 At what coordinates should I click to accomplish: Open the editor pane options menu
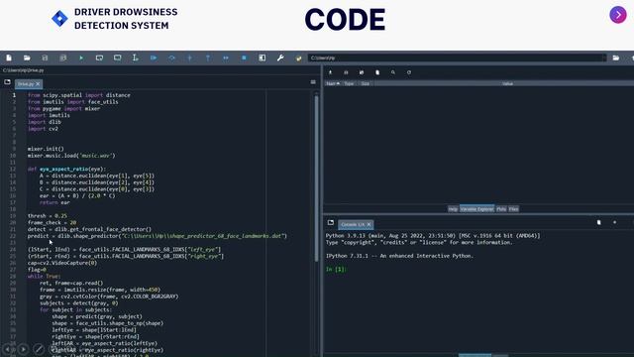[313, 82]
